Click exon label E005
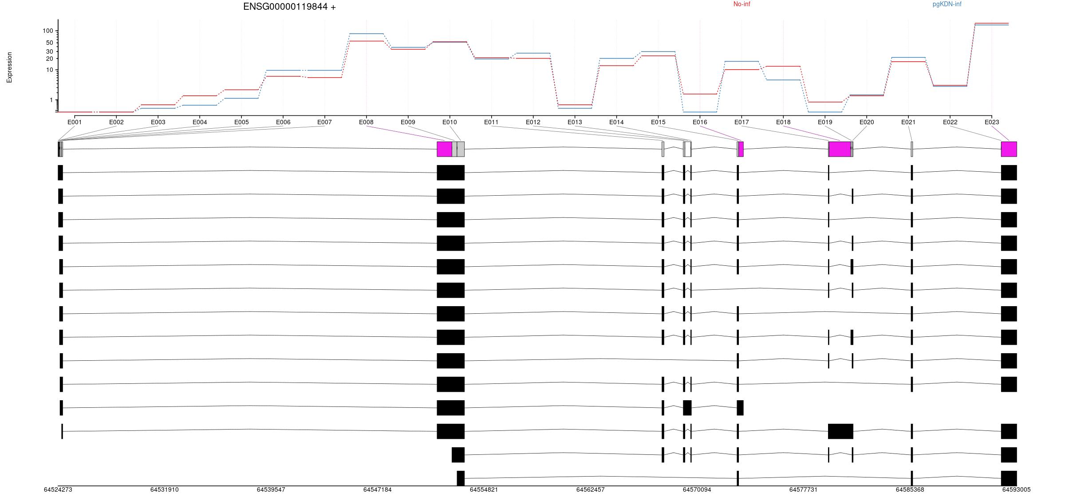The width and height of the screenshot is (1065, 497). 241,122
